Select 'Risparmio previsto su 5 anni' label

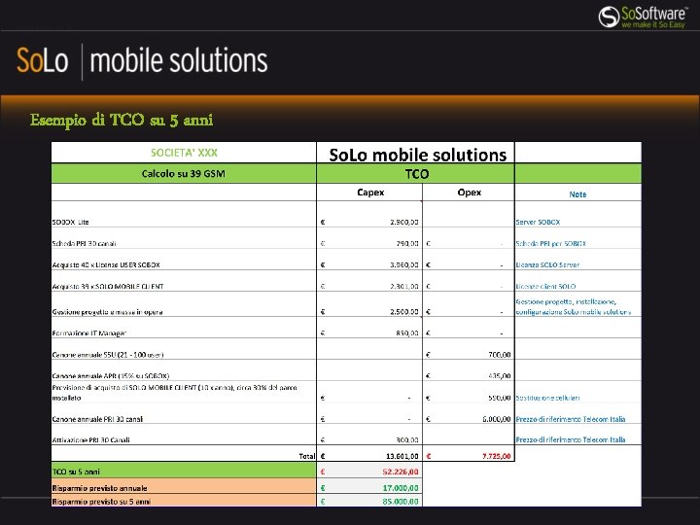101,502
